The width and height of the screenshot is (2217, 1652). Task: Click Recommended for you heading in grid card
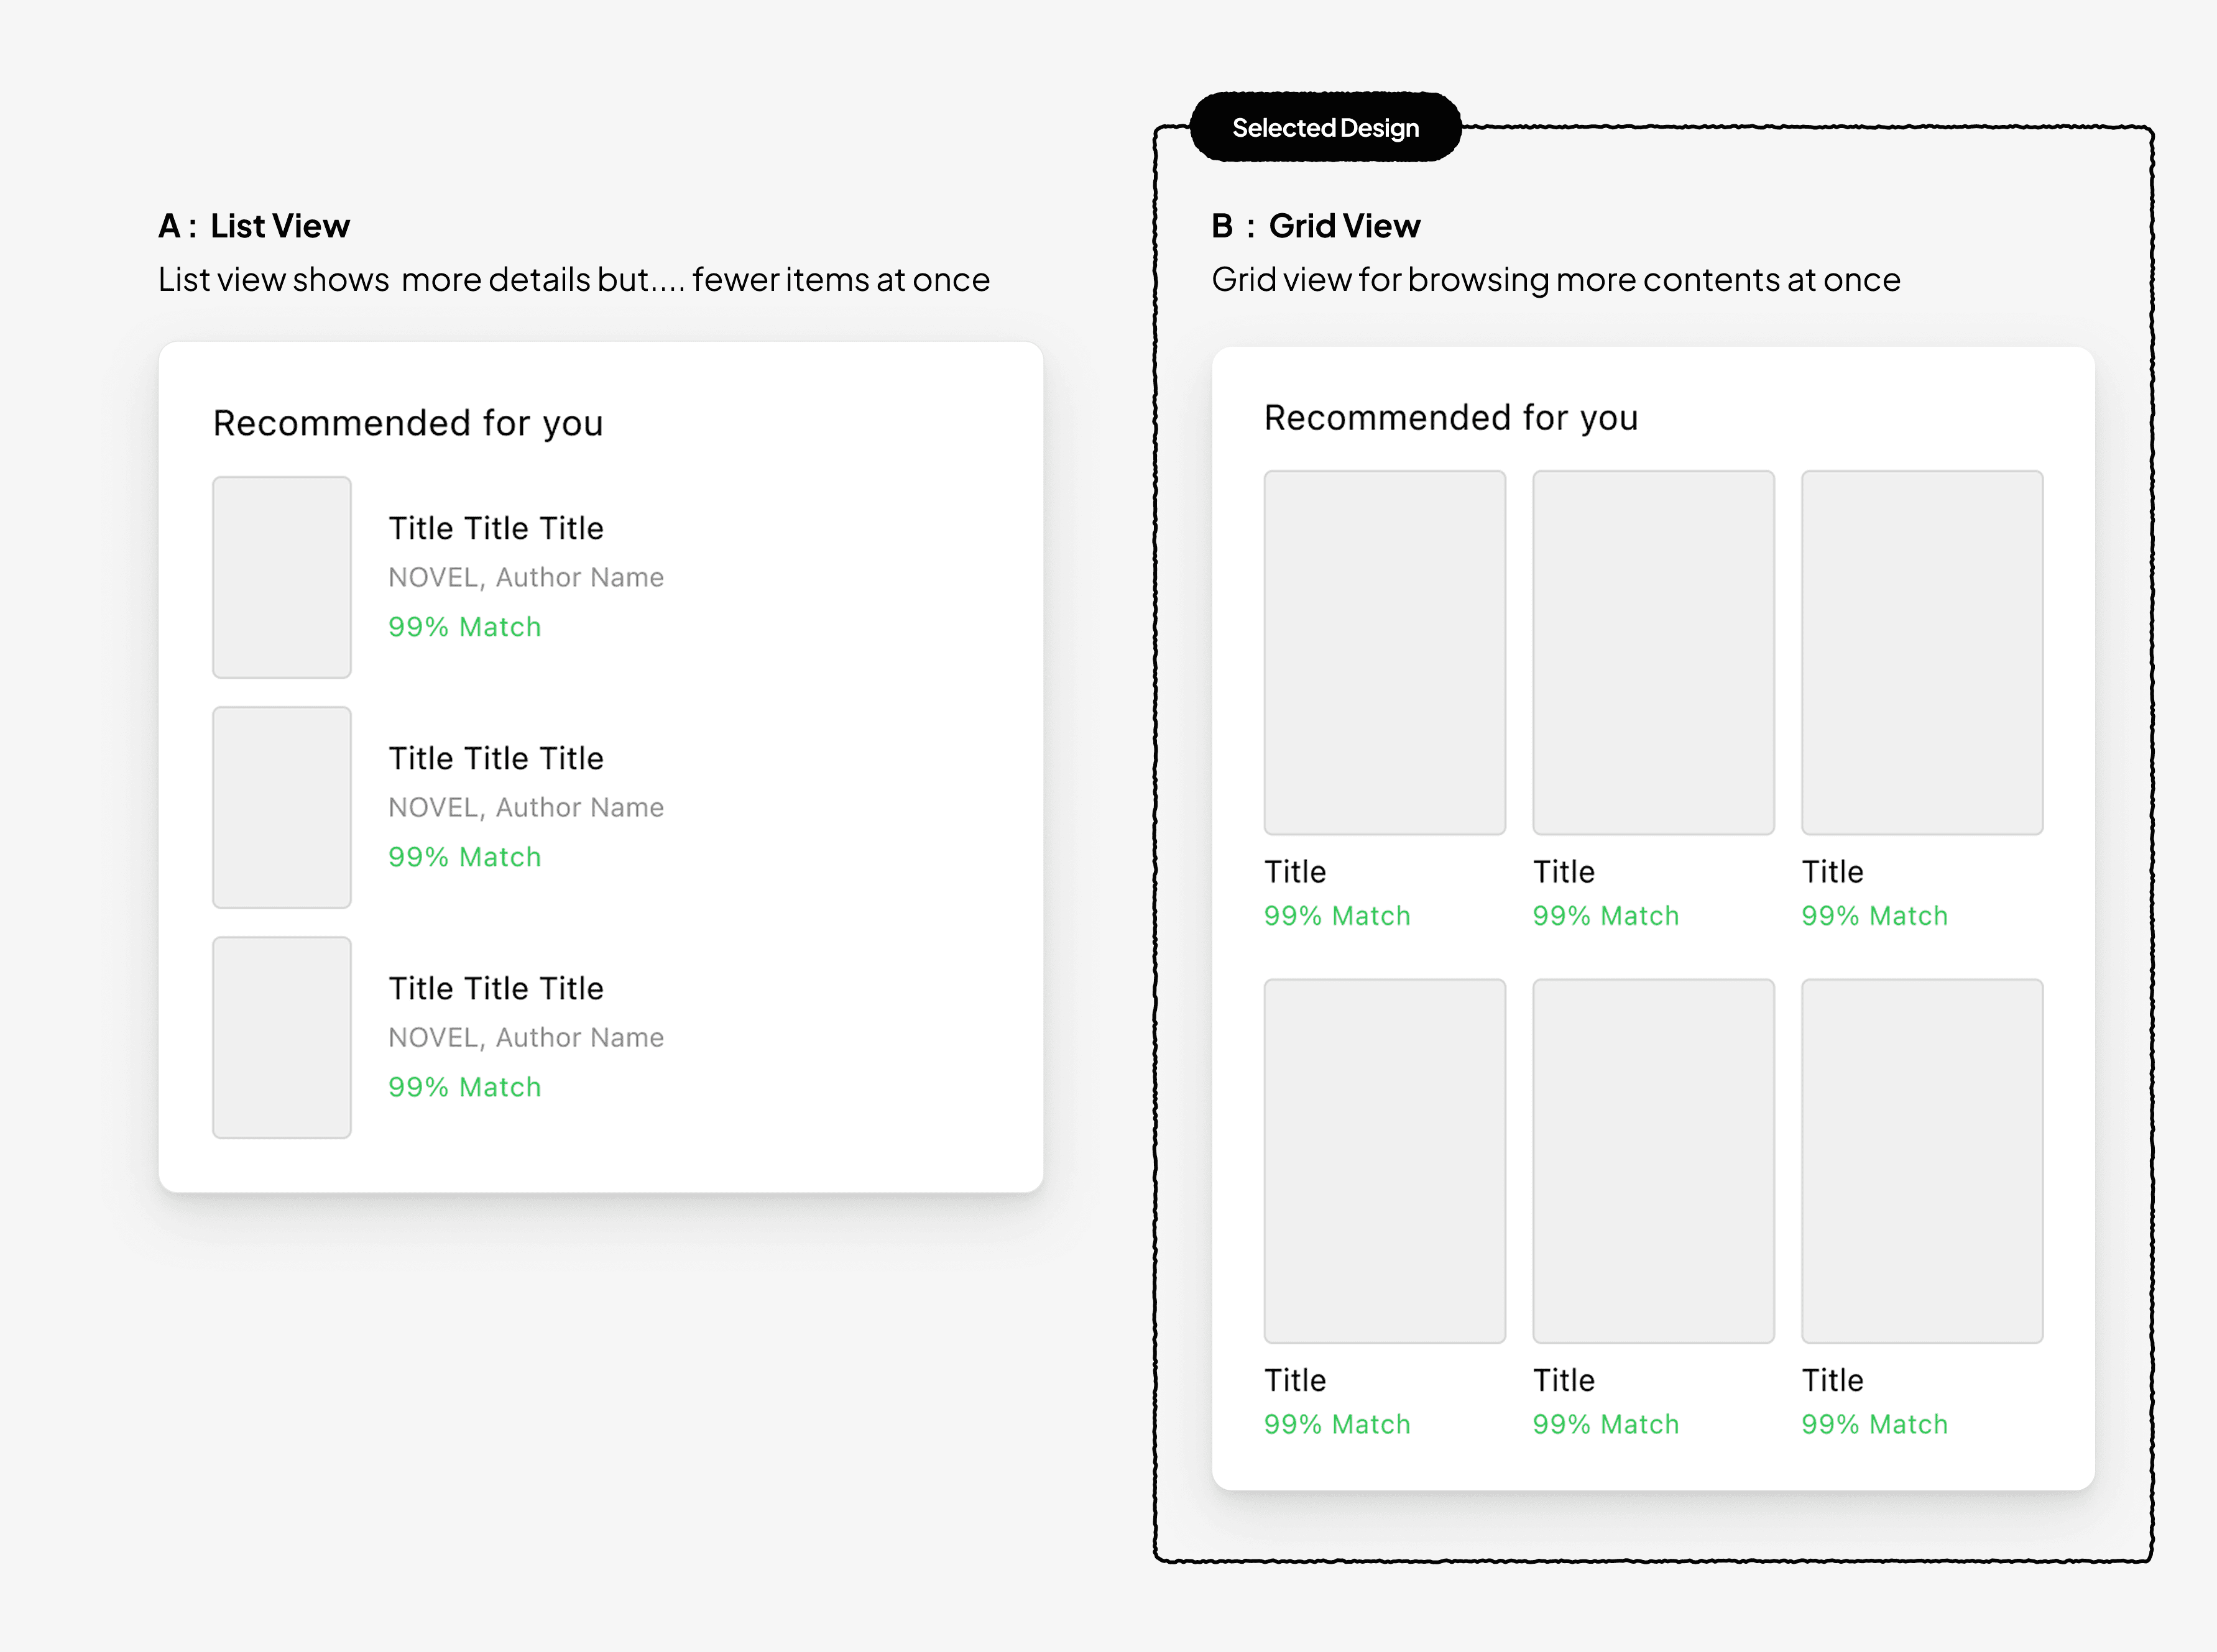click(1451, 418)
